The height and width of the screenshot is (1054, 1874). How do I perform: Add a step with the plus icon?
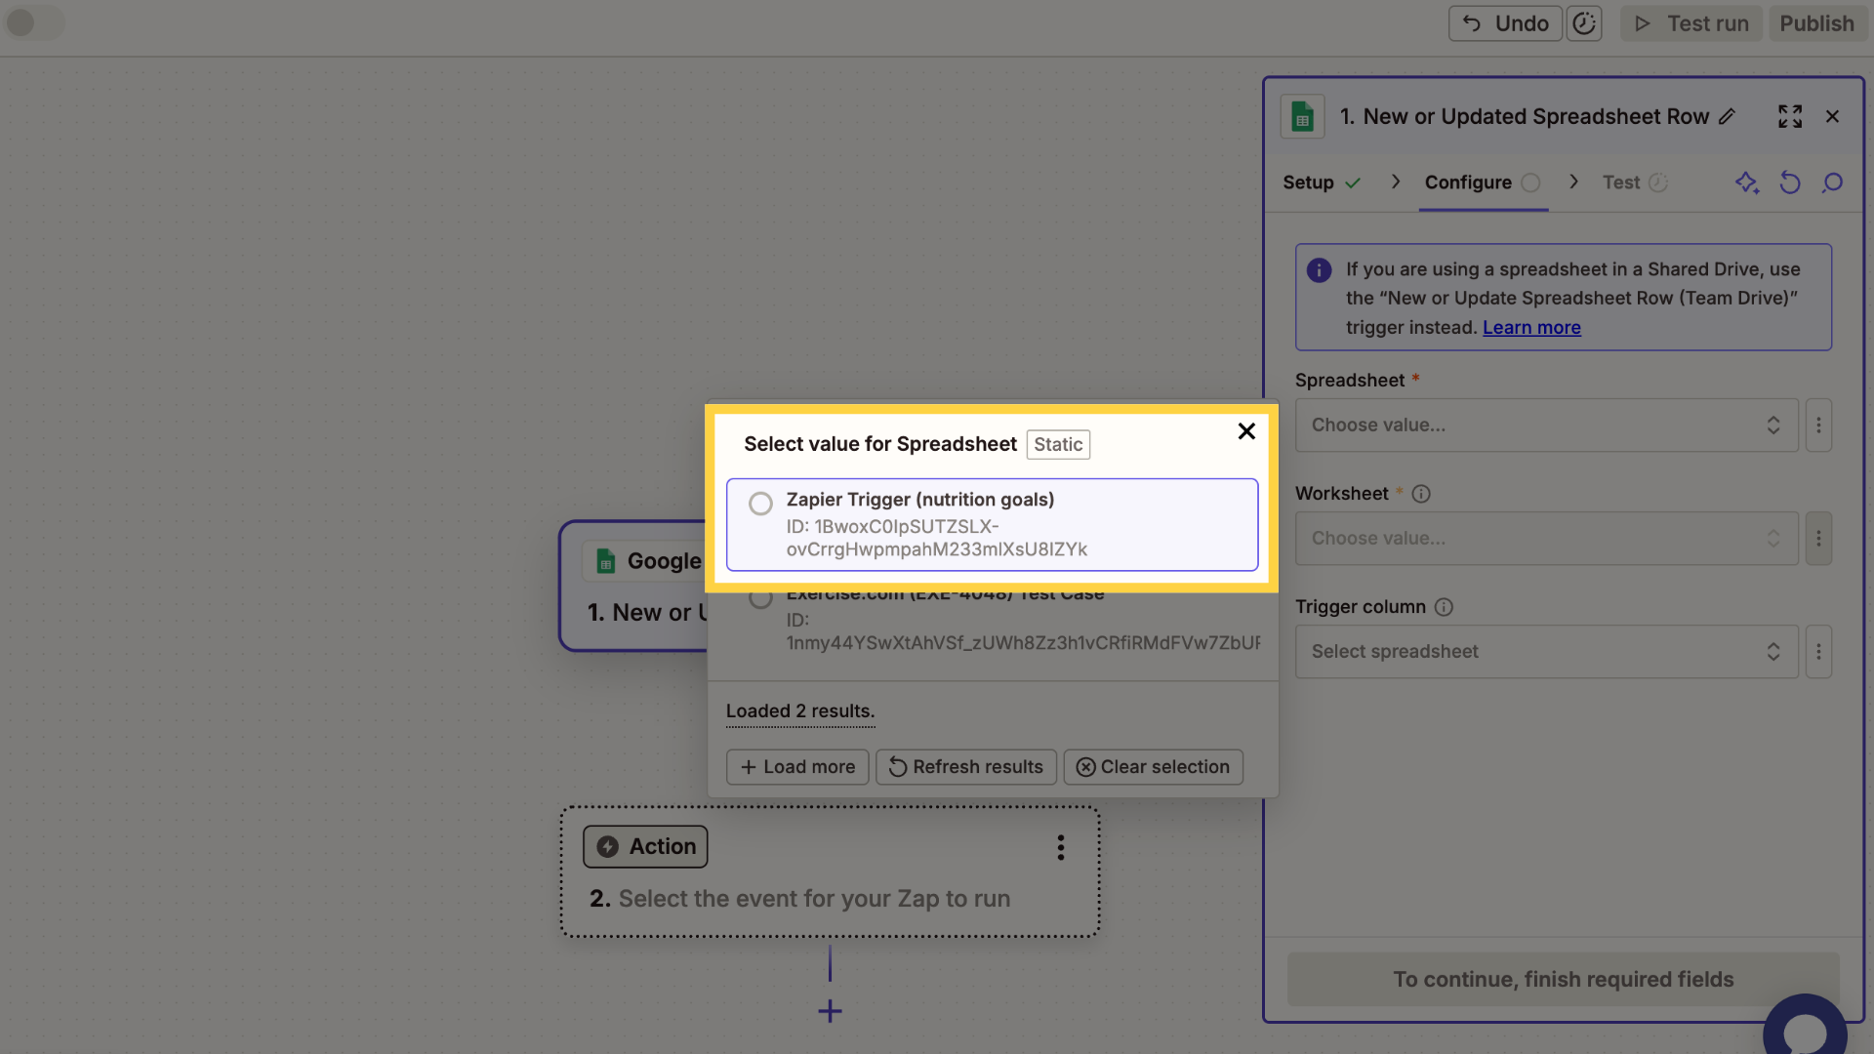830,1011
